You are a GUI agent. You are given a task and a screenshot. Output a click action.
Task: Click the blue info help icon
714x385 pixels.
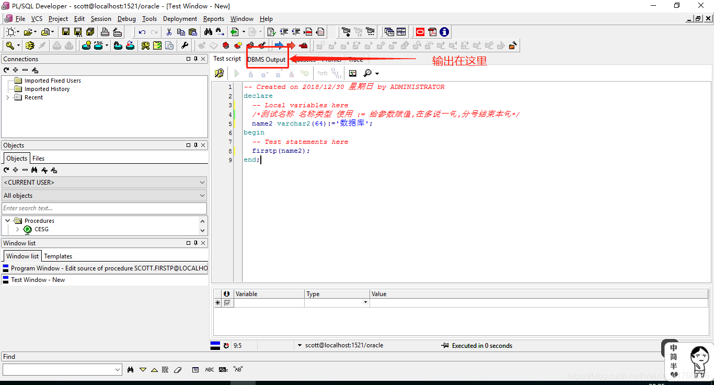pos(444,32)
